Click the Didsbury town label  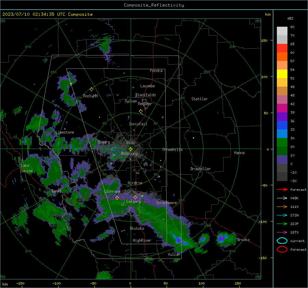coord(129,153)
